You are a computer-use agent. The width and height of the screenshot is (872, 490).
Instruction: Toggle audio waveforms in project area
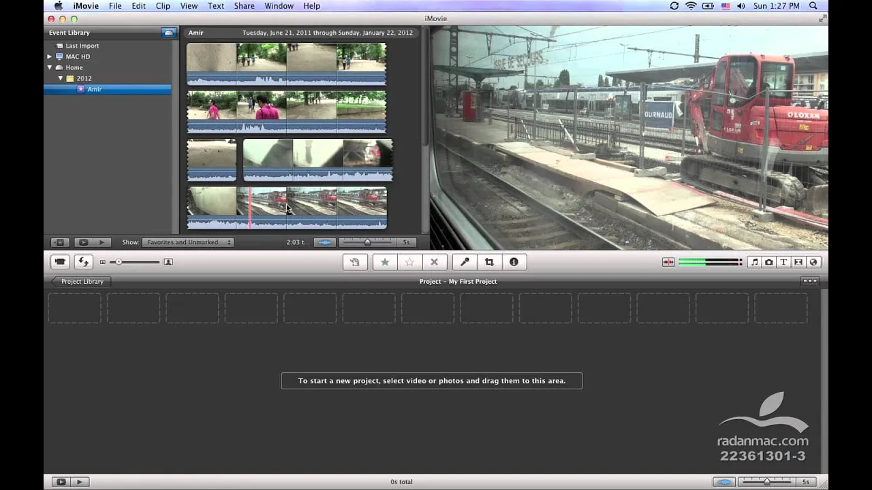point(724,482)
